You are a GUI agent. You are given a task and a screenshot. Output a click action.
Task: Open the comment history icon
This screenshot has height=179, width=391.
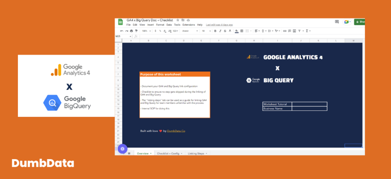pyautogui.click(x=337, y=22)
